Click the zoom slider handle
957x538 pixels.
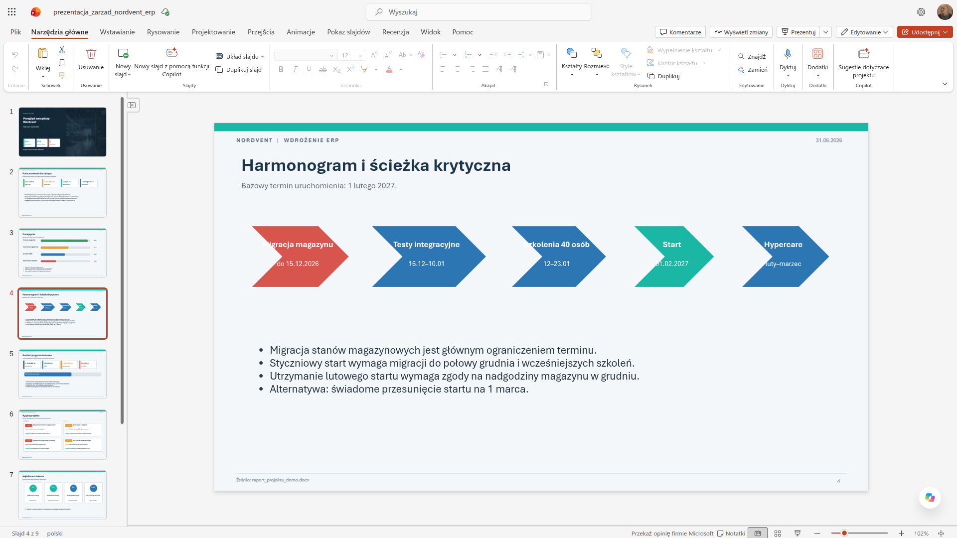tap(844, 533)
